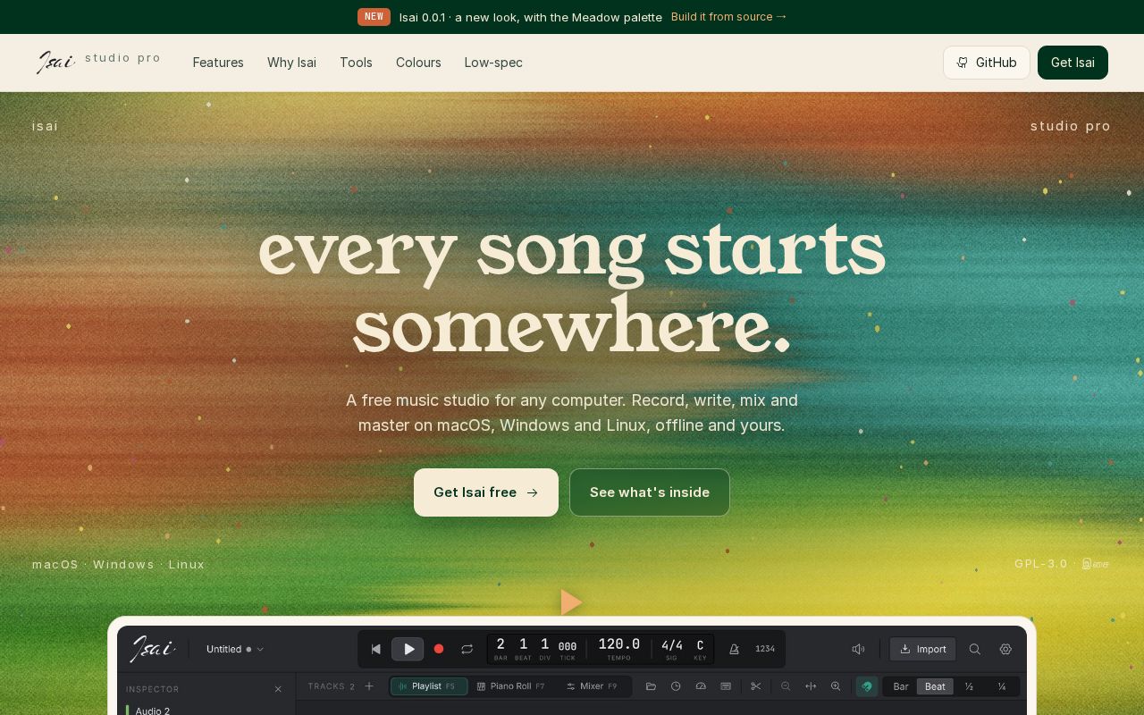This screenshot has height=715, width=1144.
Task: Open search with the magnifier icon
Action: click(975, 649)
